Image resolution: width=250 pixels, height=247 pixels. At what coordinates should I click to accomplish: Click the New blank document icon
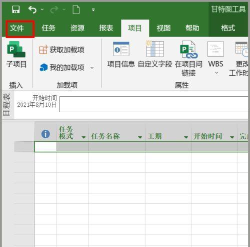[76, 10]
